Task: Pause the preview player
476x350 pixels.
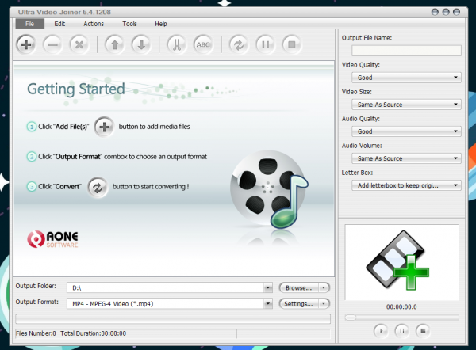Action: click(401, 331)
